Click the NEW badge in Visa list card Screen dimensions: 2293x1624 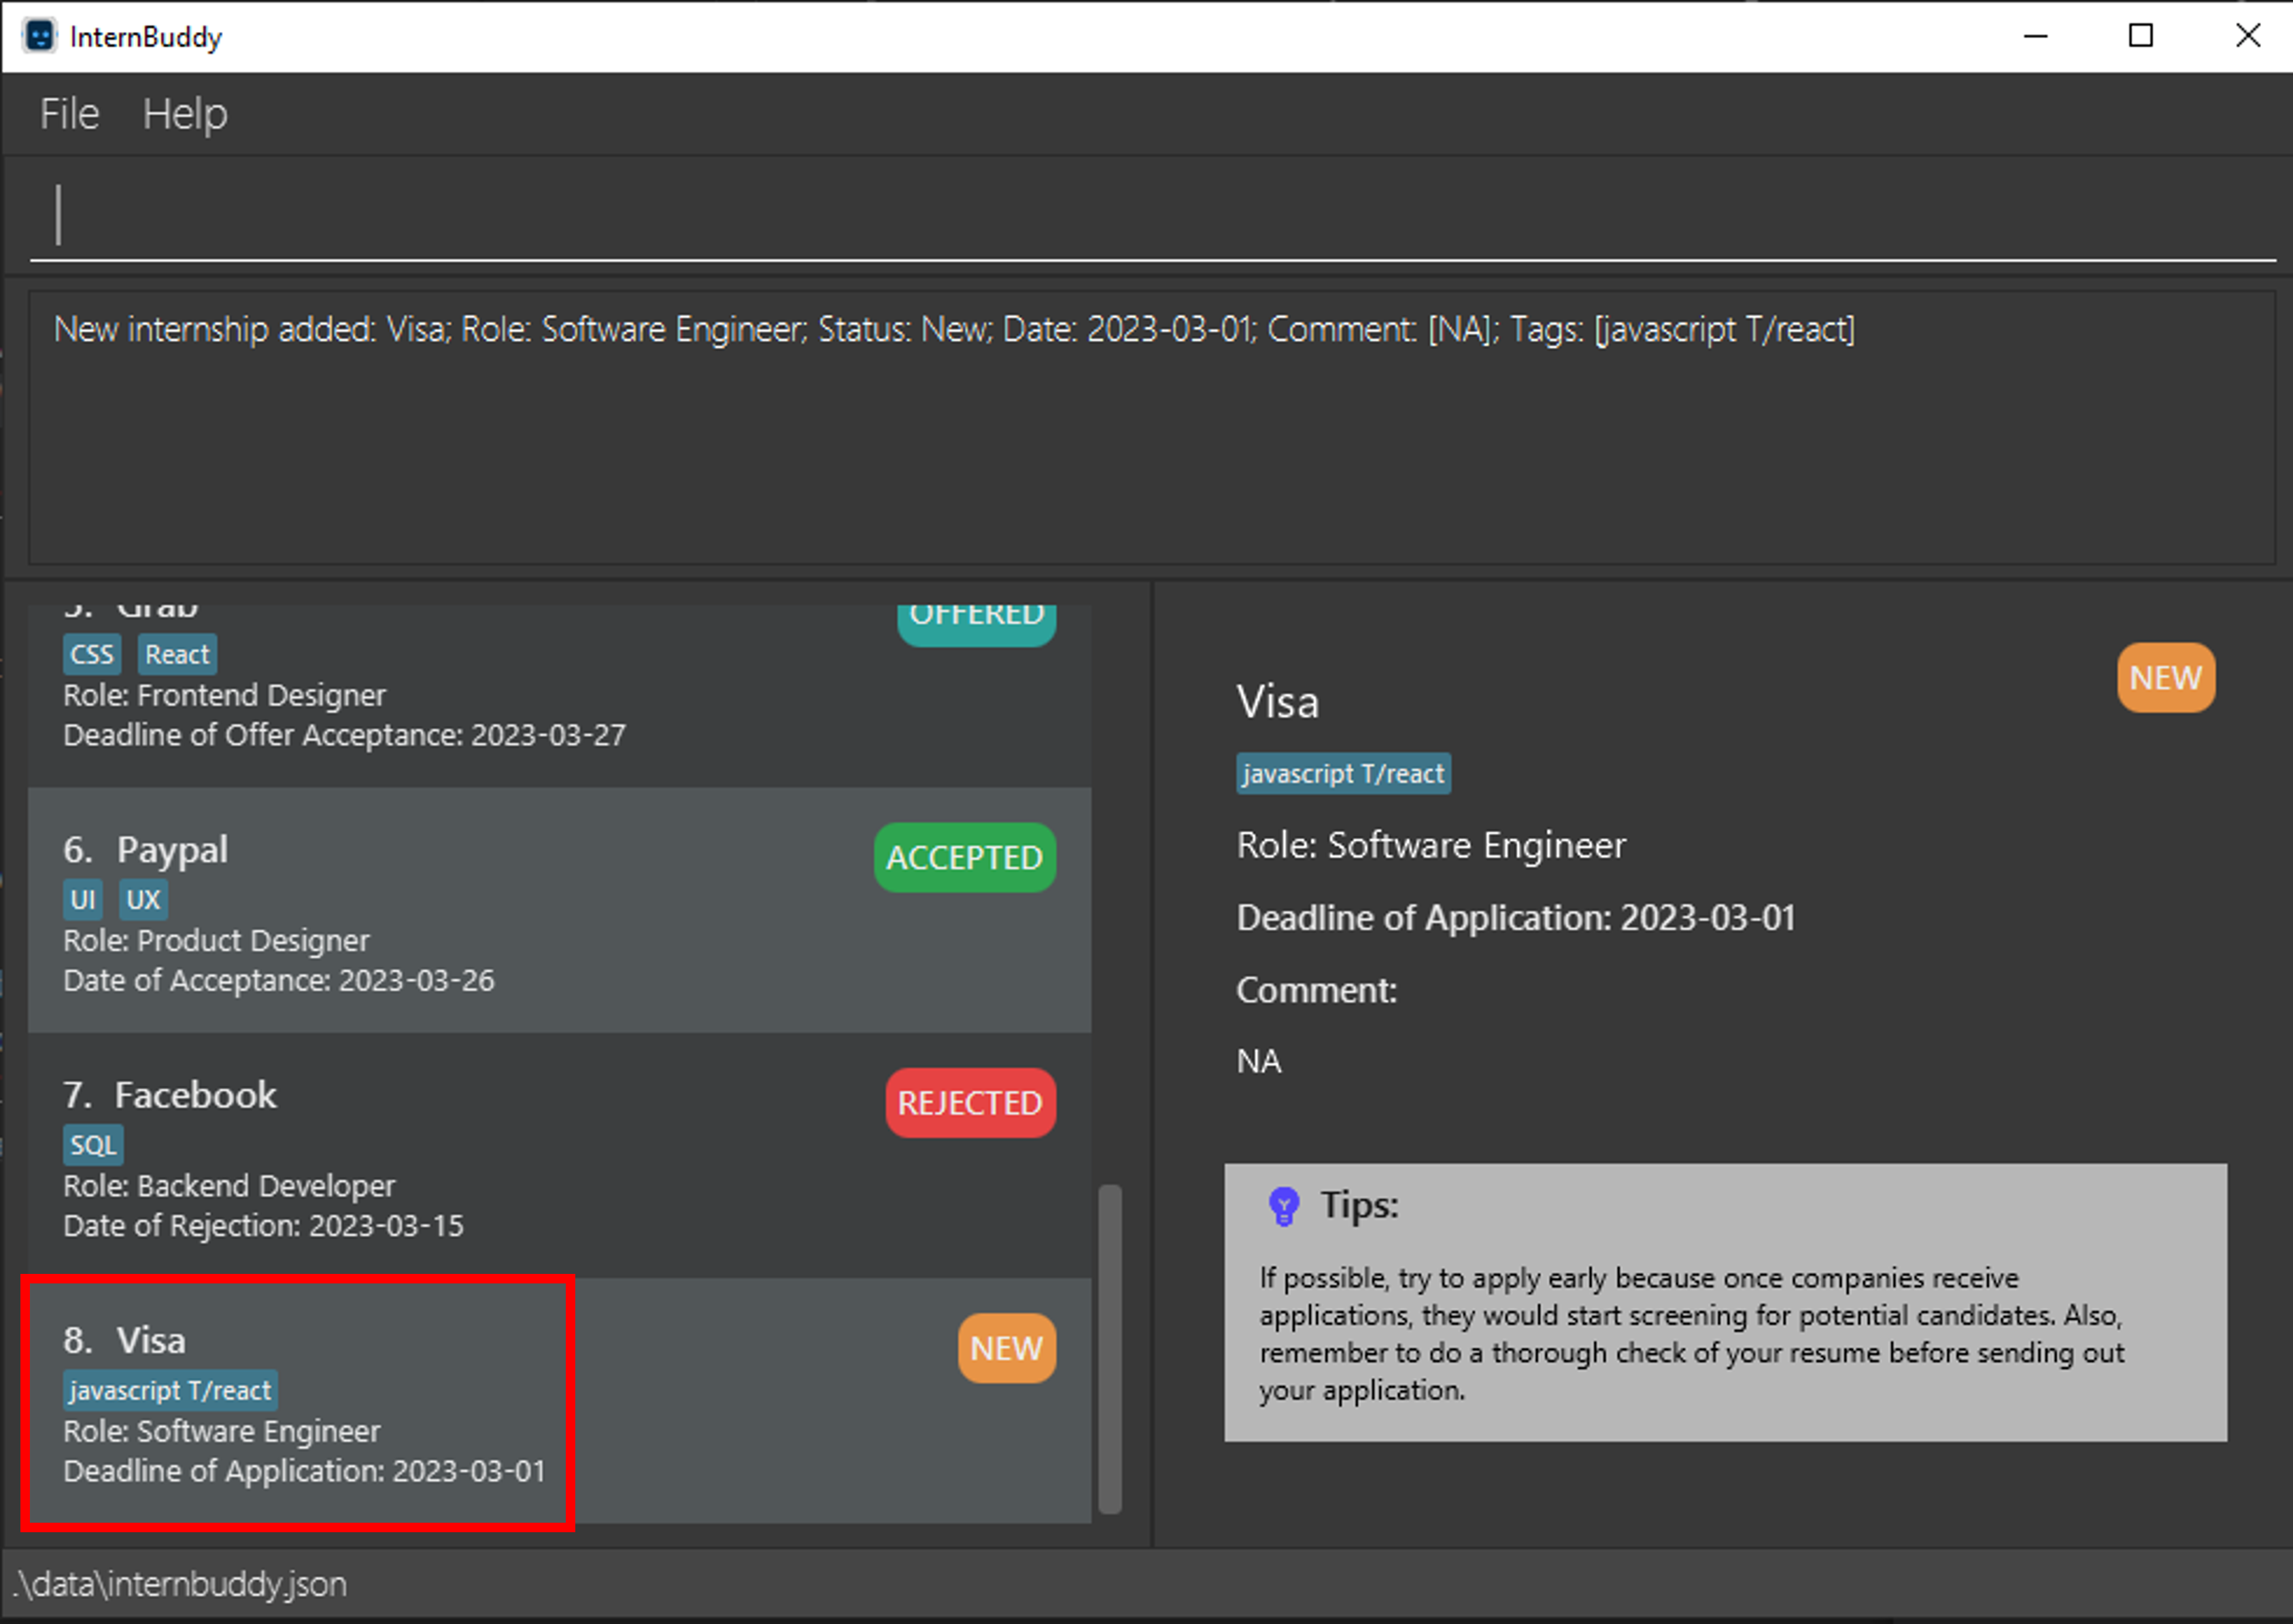point(1006,1348)
